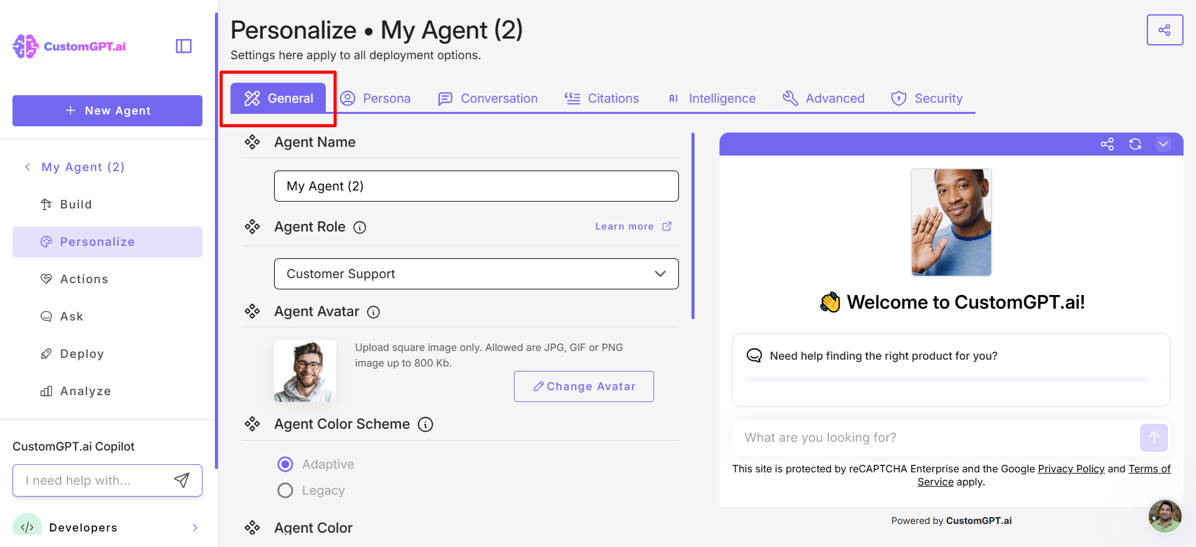Open the Learn more link
This screenshot has width=1196, height=547.
pos(624,227)
